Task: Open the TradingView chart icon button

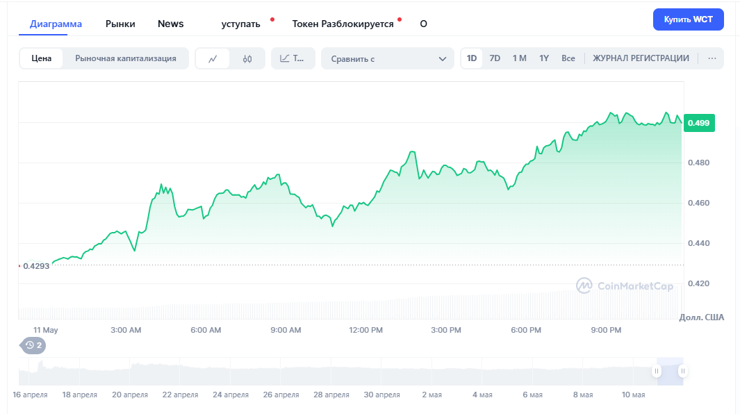Action: pyautogui.click(x=293, y=59)
